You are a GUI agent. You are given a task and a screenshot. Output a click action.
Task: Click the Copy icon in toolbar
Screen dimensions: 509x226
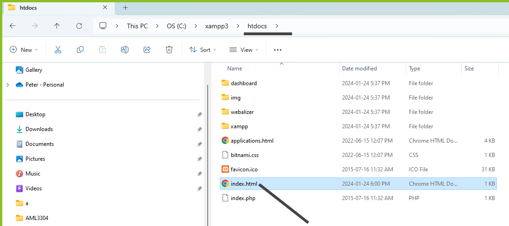80,50
